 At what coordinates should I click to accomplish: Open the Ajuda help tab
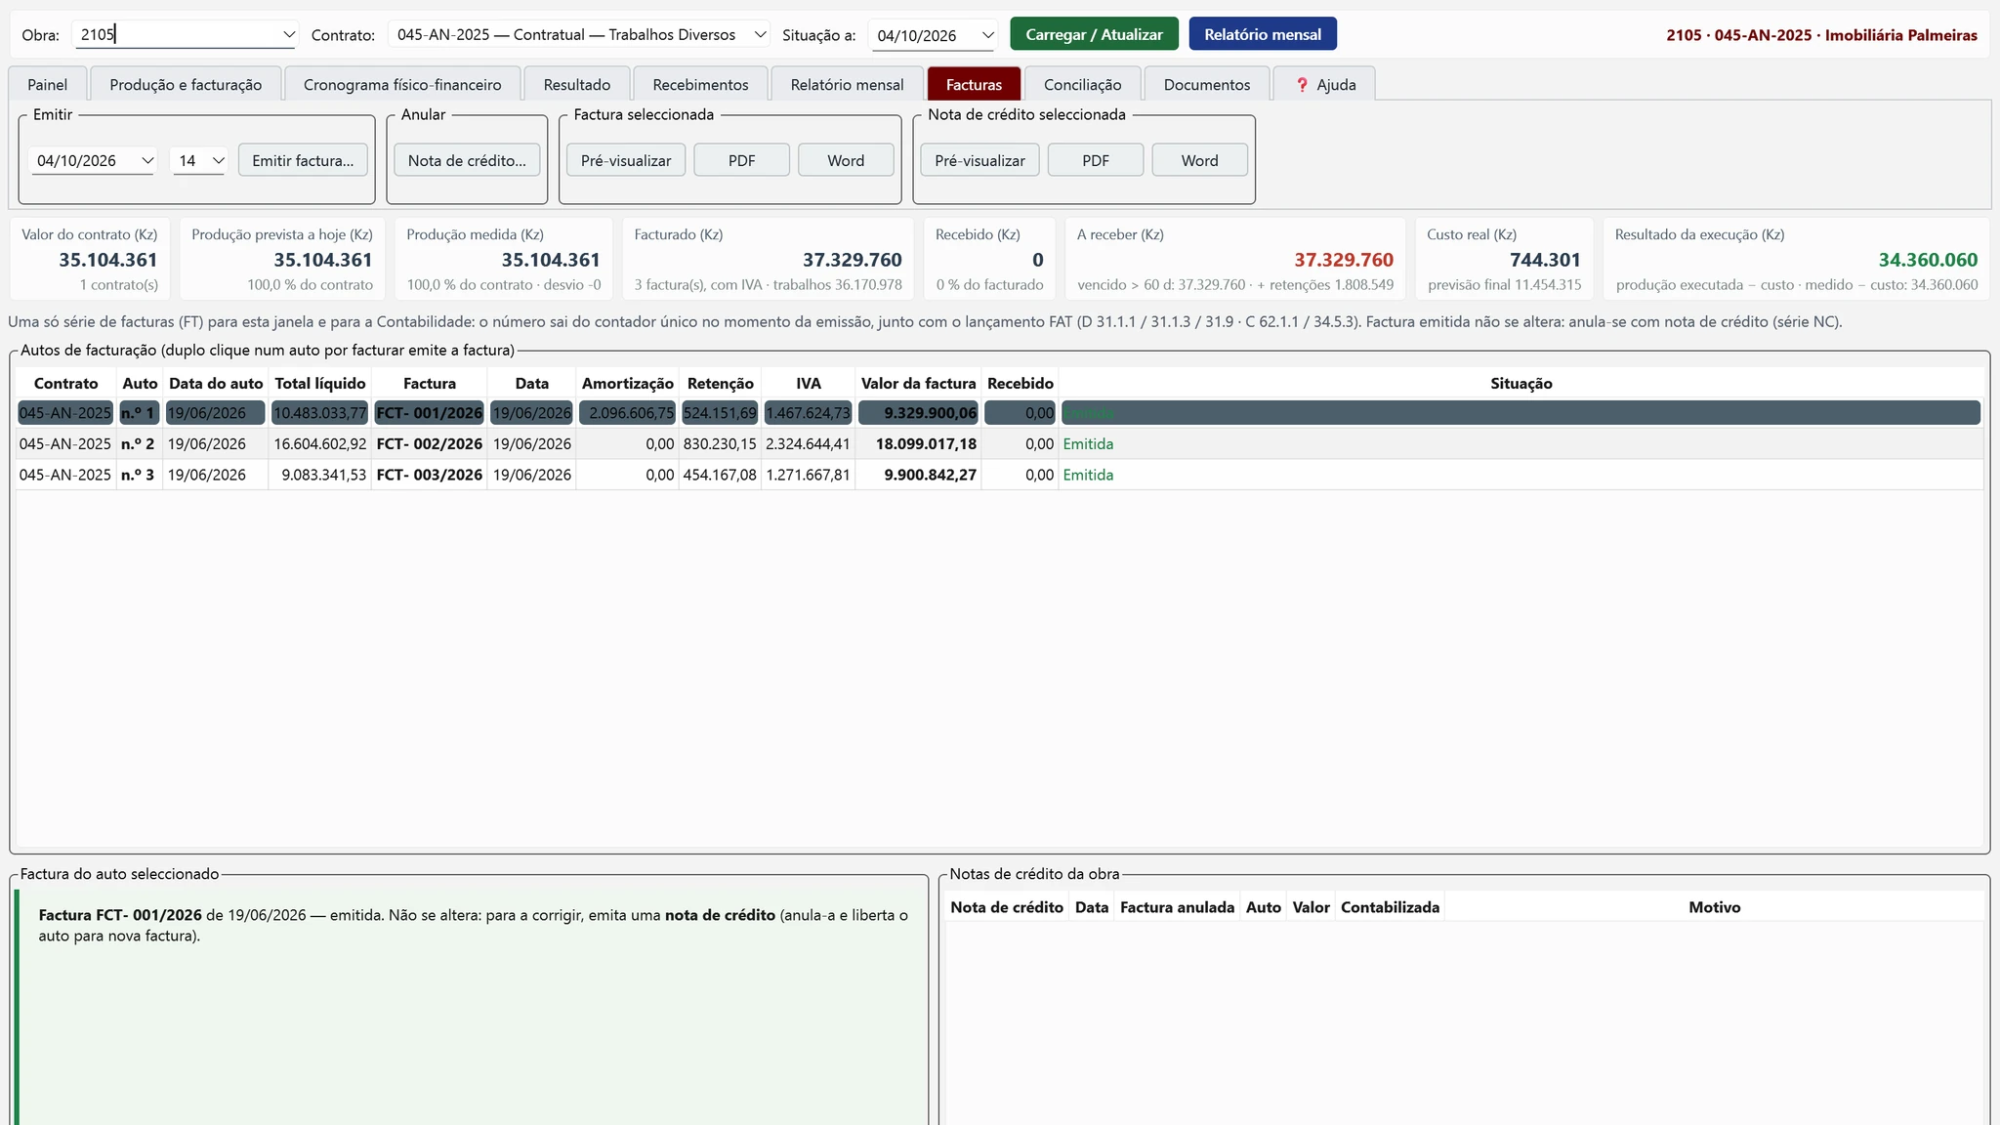[x=1324, y=84]
